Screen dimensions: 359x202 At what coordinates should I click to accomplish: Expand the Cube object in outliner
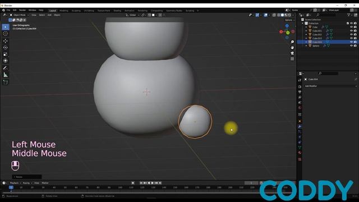tap(306, 27)
